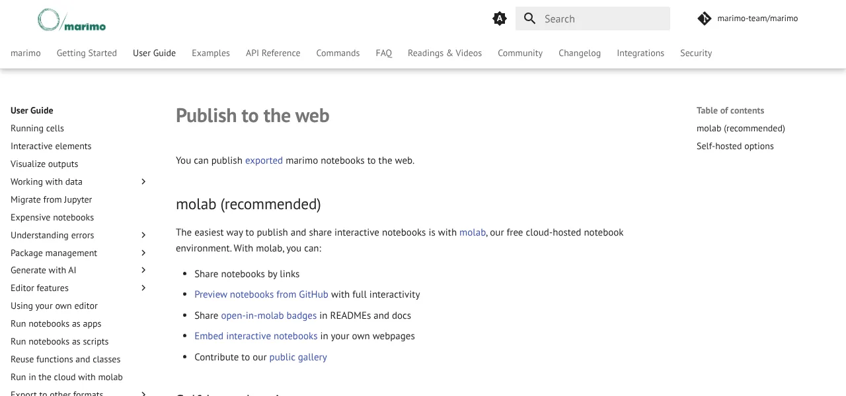This screenshot has height=396, width=846.
Task: Open Using your own editor page
Action: (x=54, y=306)
